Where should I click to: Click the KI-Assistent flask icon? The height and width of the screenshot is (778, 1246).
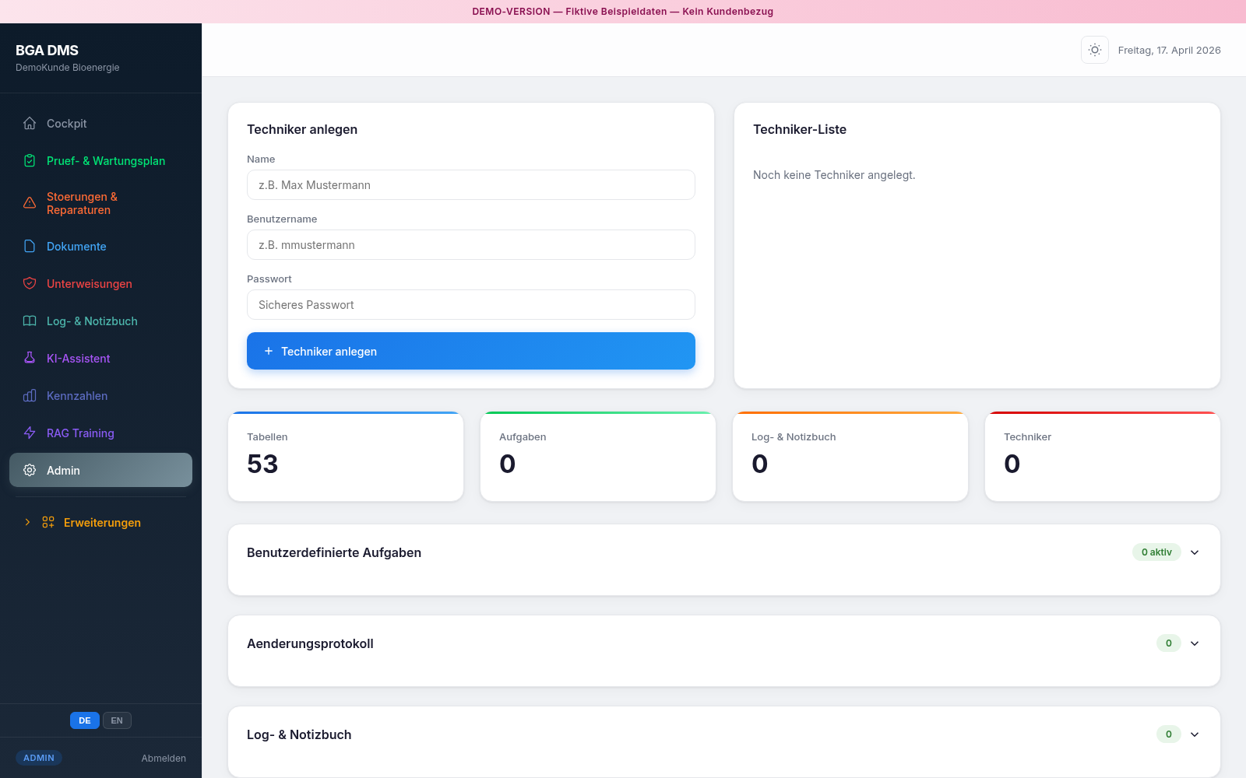(x=30, y=358)
